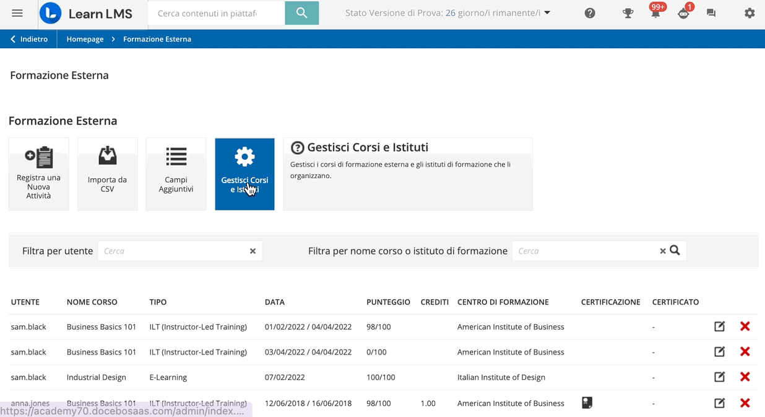Edit the Industrial Design row
The width and height of the screenshot is (765, 417).
719,377
